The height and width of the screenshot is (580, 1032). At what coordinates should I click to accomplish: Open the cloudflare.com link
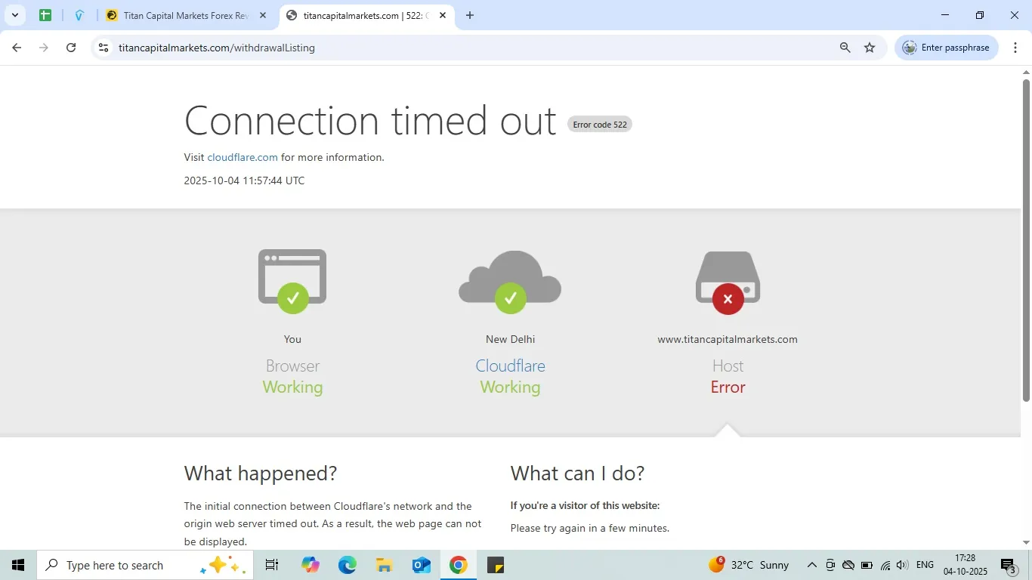pos(243,157)
